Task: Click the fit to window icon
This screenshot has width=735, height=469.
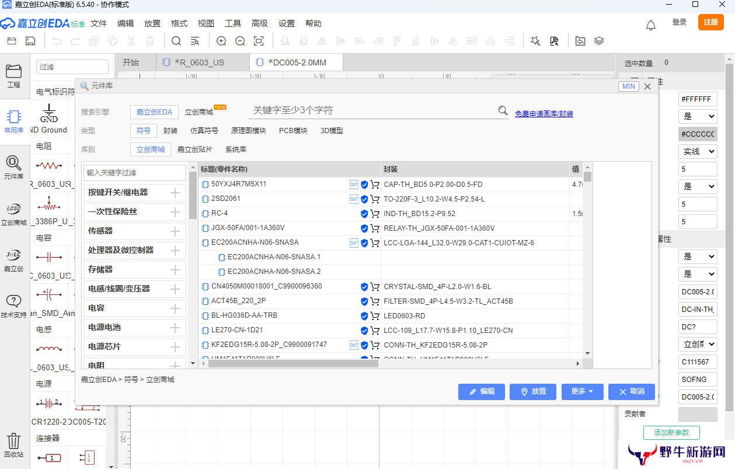Action: pyautogui.click(x=259, y=41)
